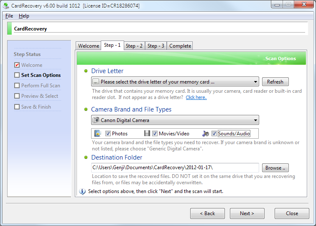Open the drive letter dropdown list

[175, 82]
